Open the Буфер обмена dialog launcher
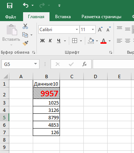This screenshot has width=134, height=153. [33, 53]
